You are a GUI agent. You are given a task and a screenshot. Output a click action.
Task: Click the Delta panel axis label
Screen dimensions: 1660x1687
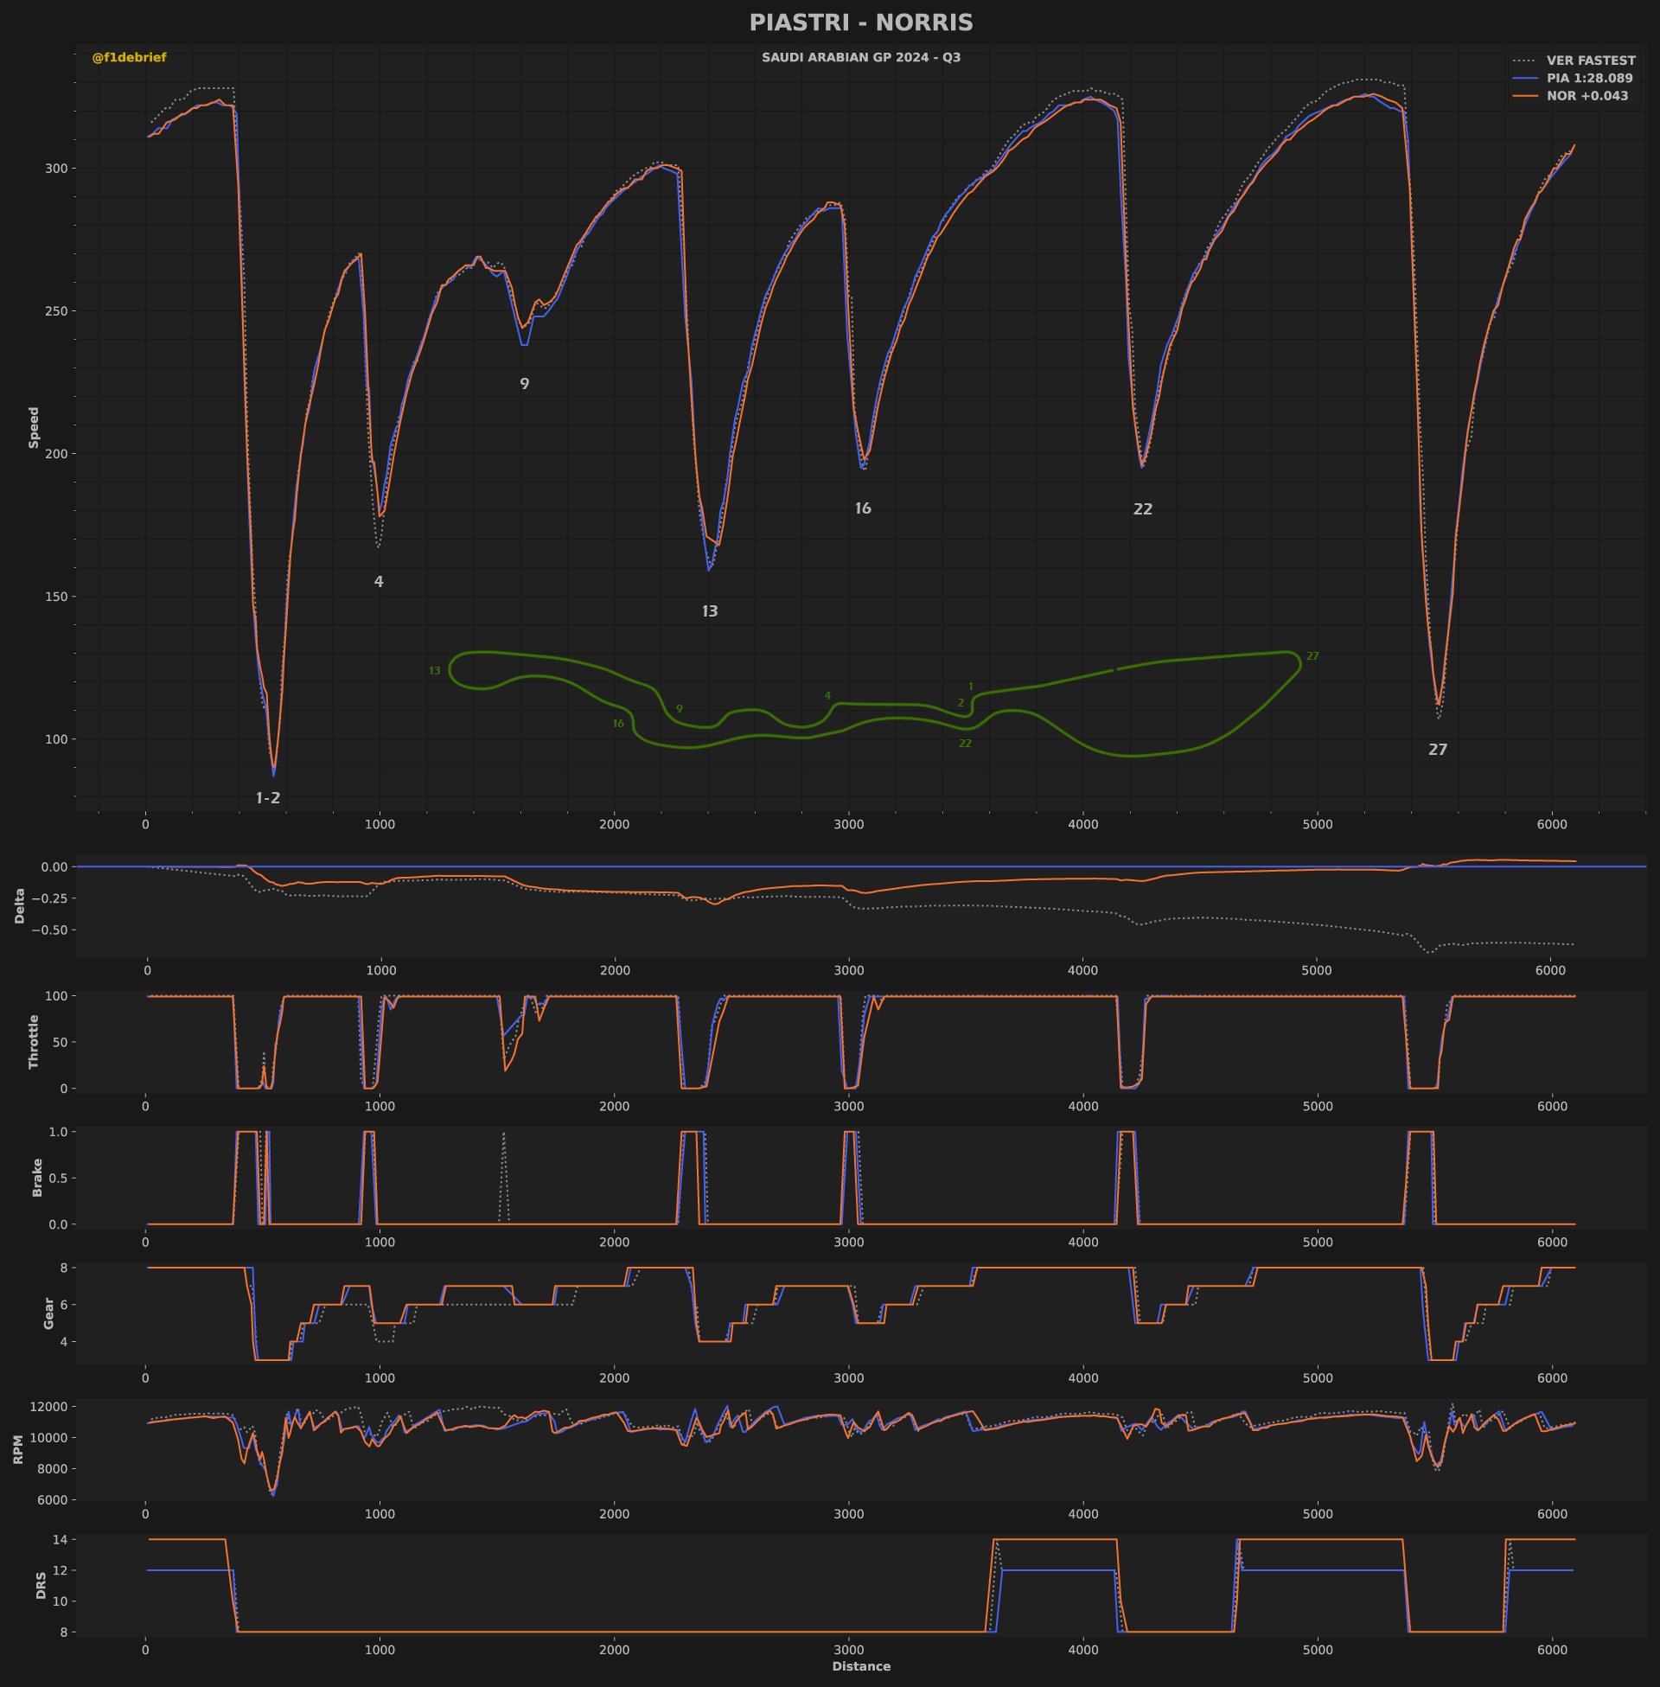20,906
